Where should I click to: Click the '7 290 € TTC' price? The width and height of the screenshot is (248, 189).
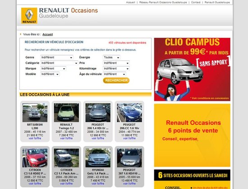tap(66, 135)
